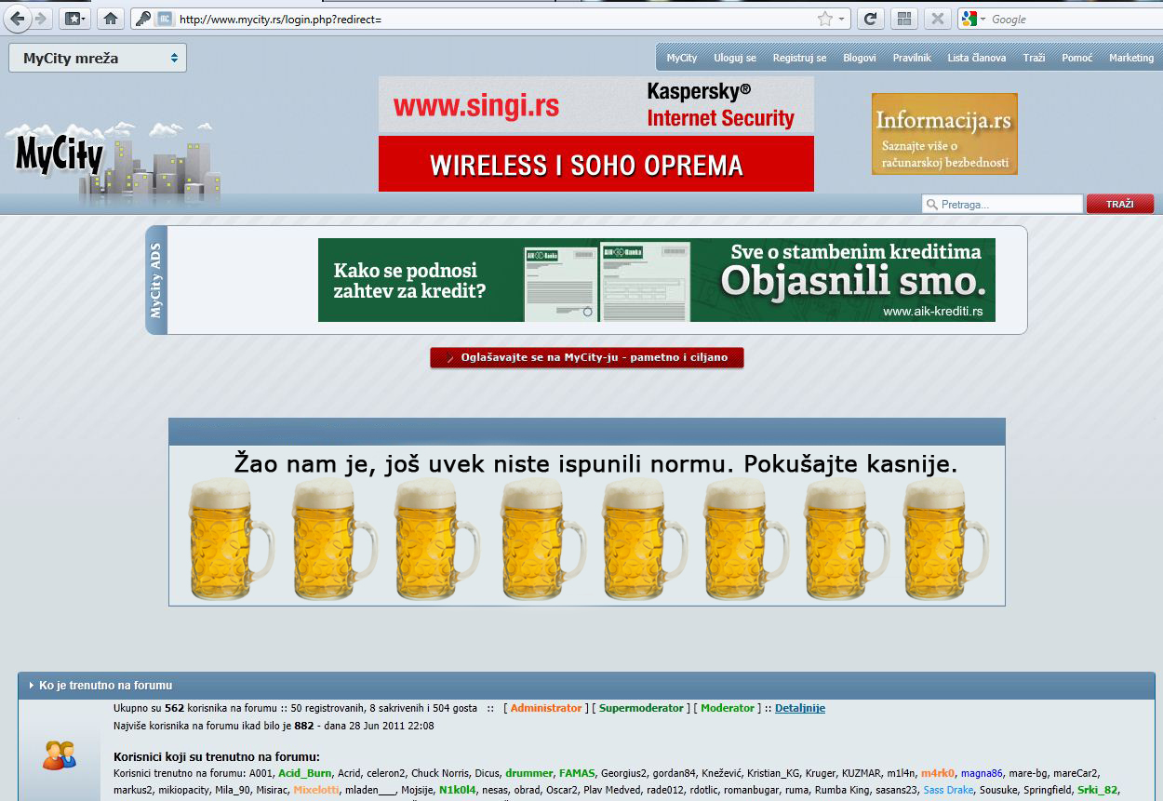Open the Traži menu item in navigation
Image resolution: width=1163 pixels, height=801 pixels.
point(1034,58)
